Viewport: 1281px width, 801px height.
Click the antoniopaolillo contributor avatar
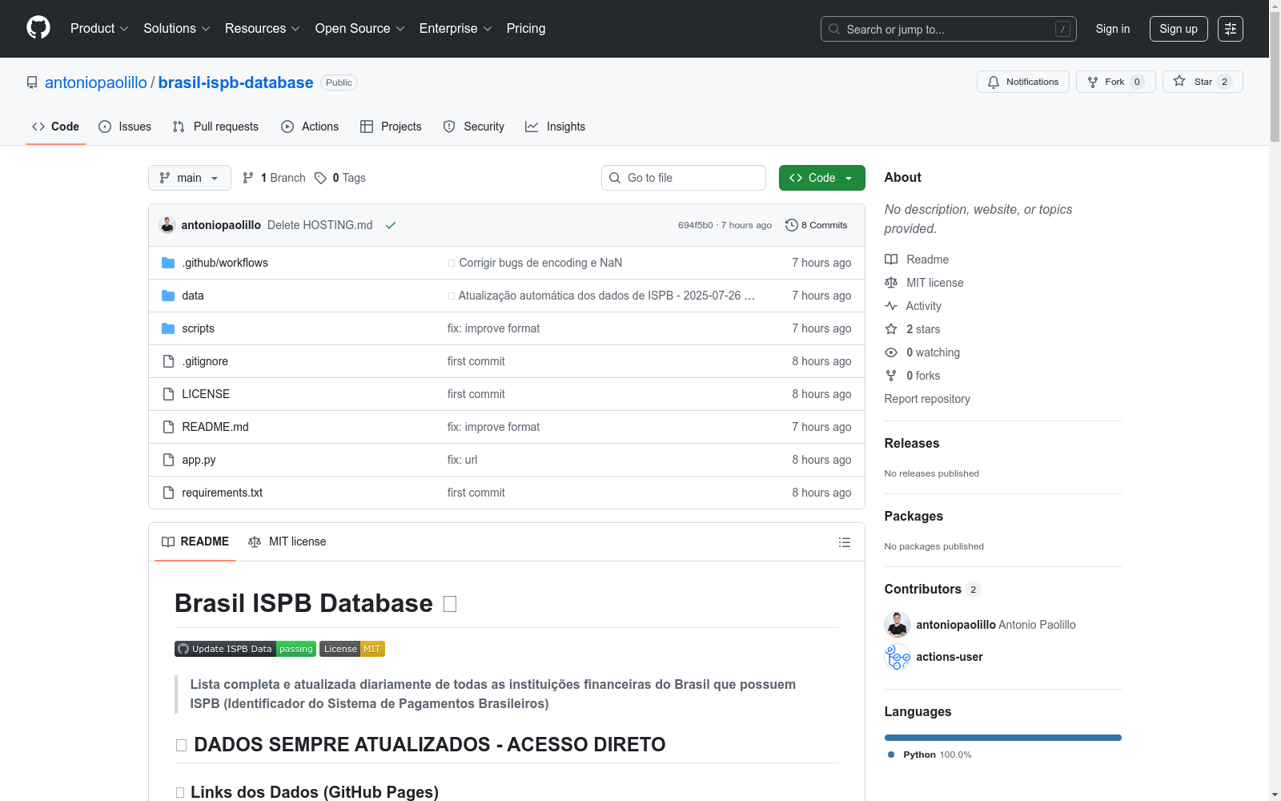(x=898, y=625)
